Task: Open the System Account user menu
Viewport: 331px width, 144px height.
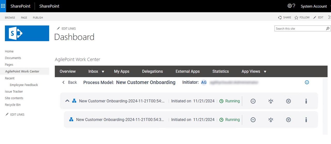Action: coord(314,6)
